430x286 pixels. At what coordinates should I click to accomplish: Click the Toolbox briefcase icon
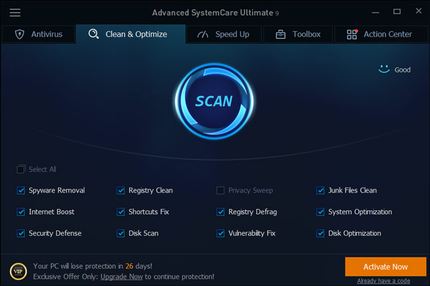pyautogui.click(x=280, y=34)
